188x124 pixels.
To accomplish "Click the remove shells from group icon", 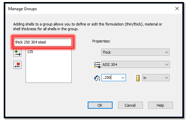I will click(17, 65).
